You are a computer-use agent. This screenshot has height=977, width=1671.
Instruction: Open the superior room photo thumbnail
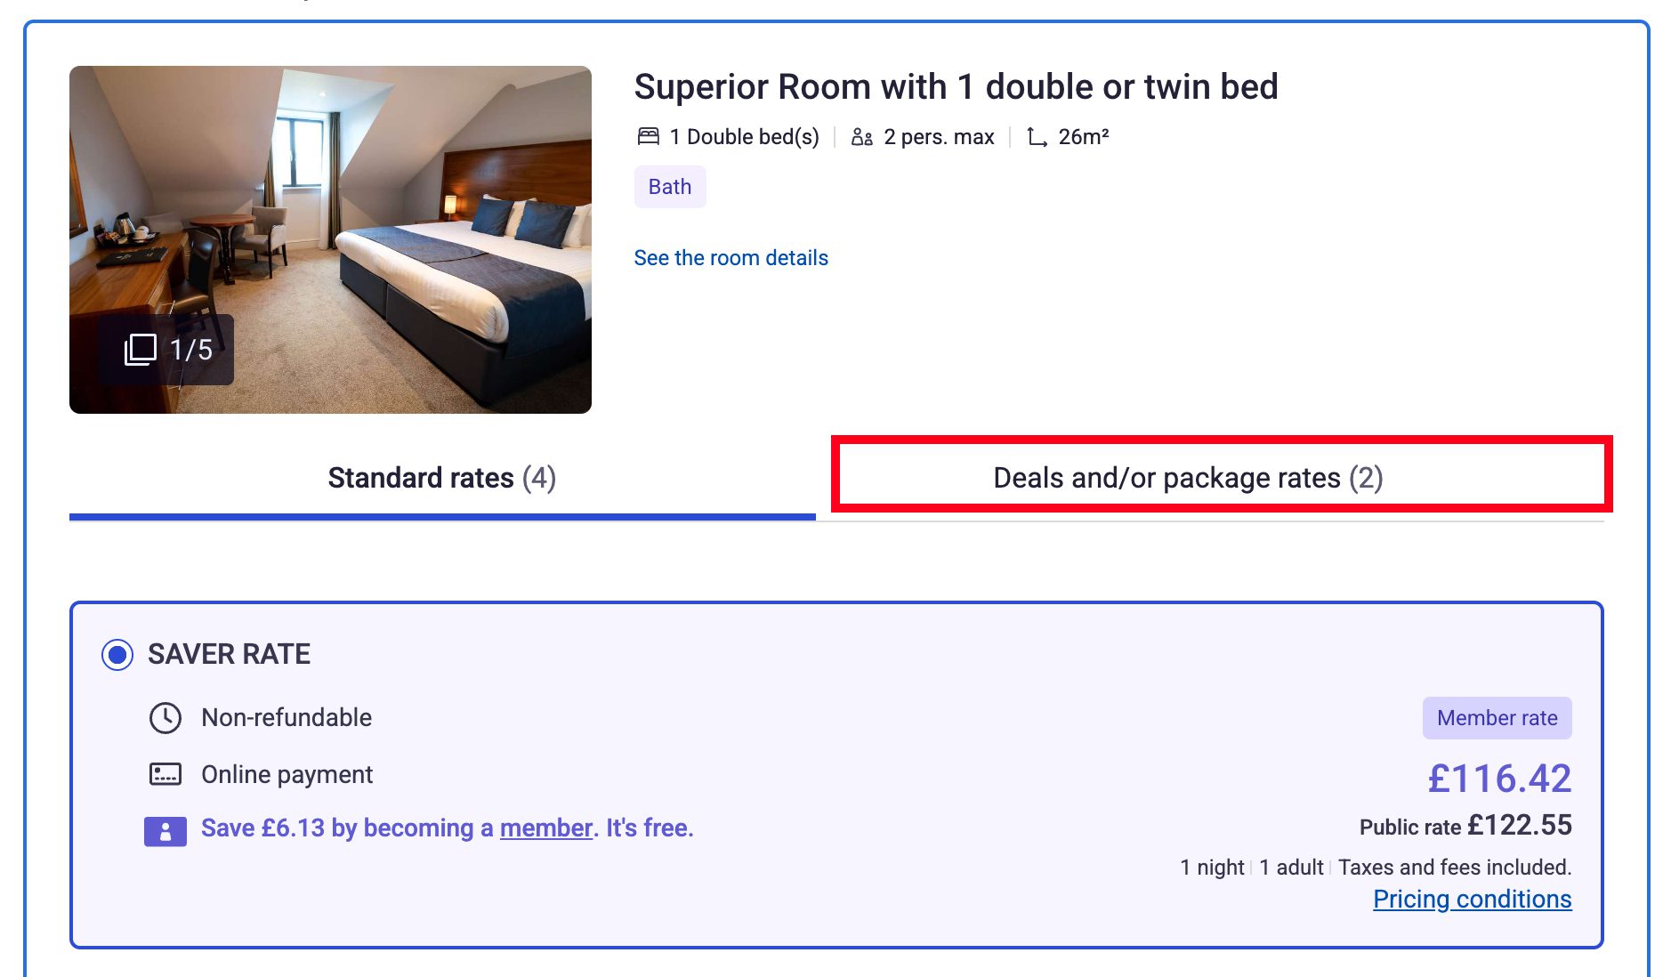(x=330, y=239)
